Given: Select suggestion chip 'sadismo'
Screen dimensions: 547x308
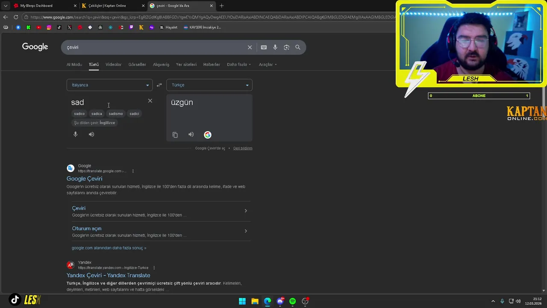Looking at the screenshot, I should [x=116, y=114].
